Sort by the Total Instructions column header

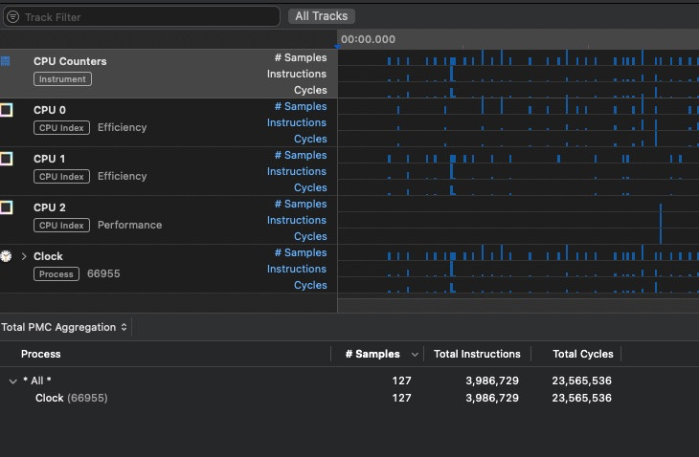(477, 354)
